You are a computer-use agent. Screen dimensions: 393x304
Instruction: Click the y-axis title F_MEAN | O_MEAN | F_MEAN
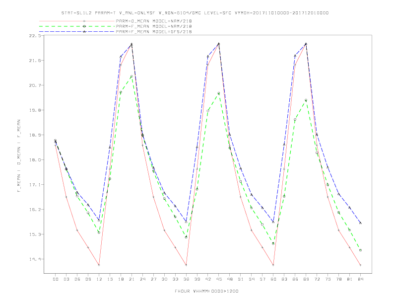(x=19, y=156)
